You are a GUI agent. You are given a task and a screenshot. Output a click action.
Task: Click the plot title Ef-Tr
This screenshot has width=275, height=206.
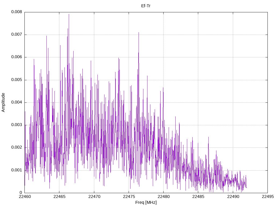point(146,6)
